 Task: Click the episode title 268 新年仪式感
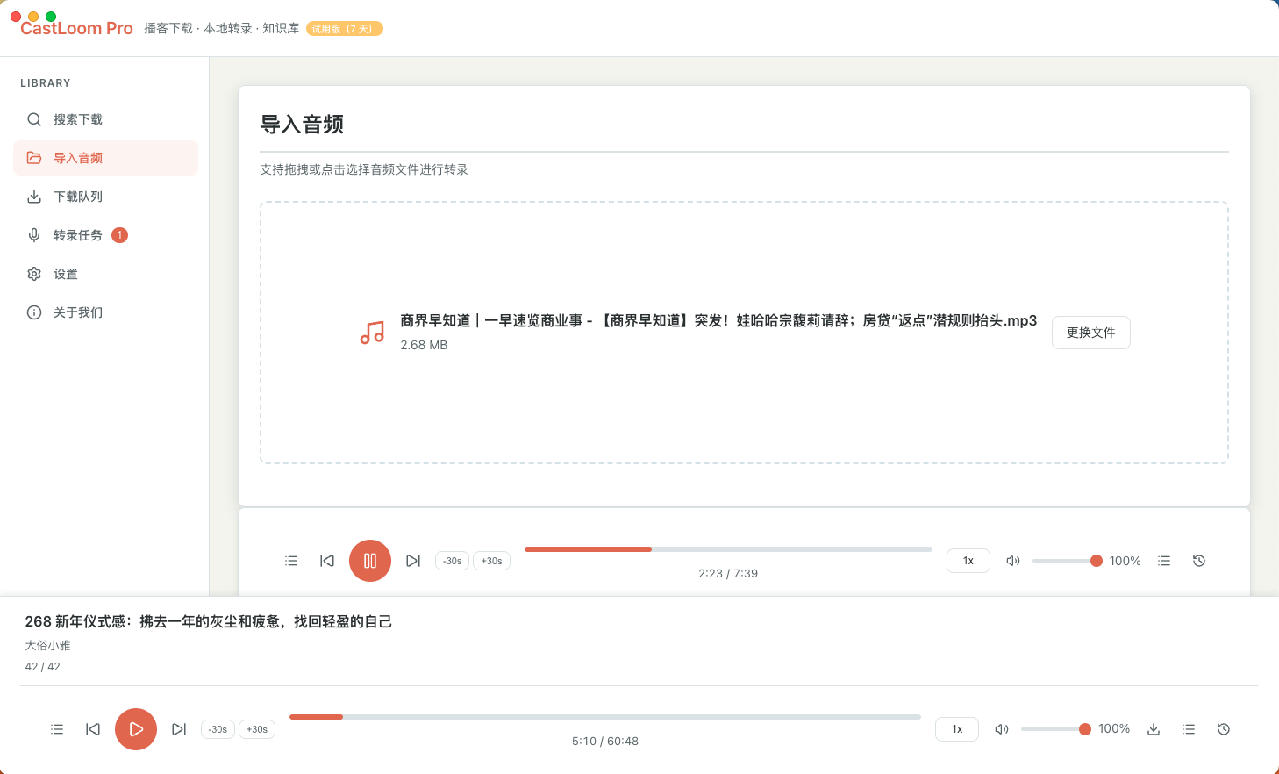click(x=209, y=621)
